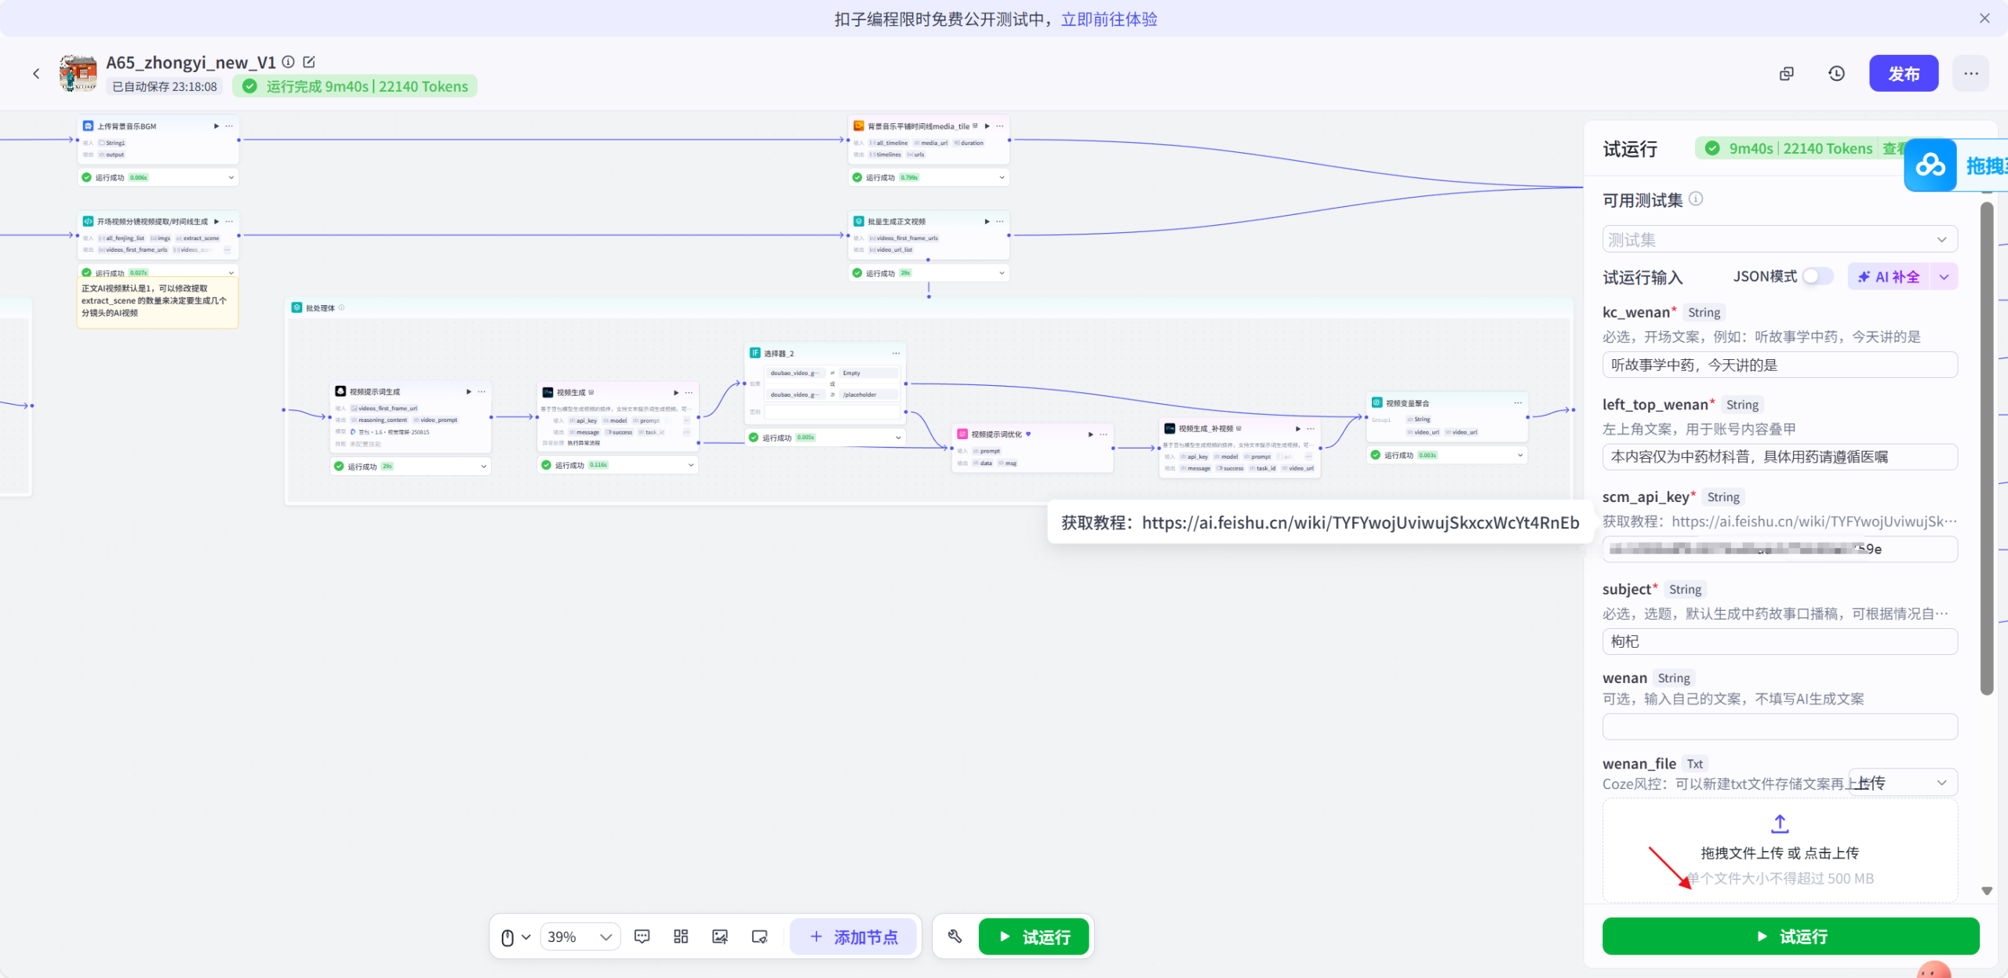Run 视频提示词生成 node via play icon
Viewport: 2008px width, 978px height.
click(x=468, y=391)
